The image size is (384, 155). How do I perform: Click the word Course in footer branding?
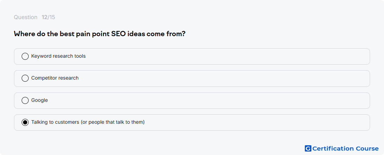pos(367,148)
